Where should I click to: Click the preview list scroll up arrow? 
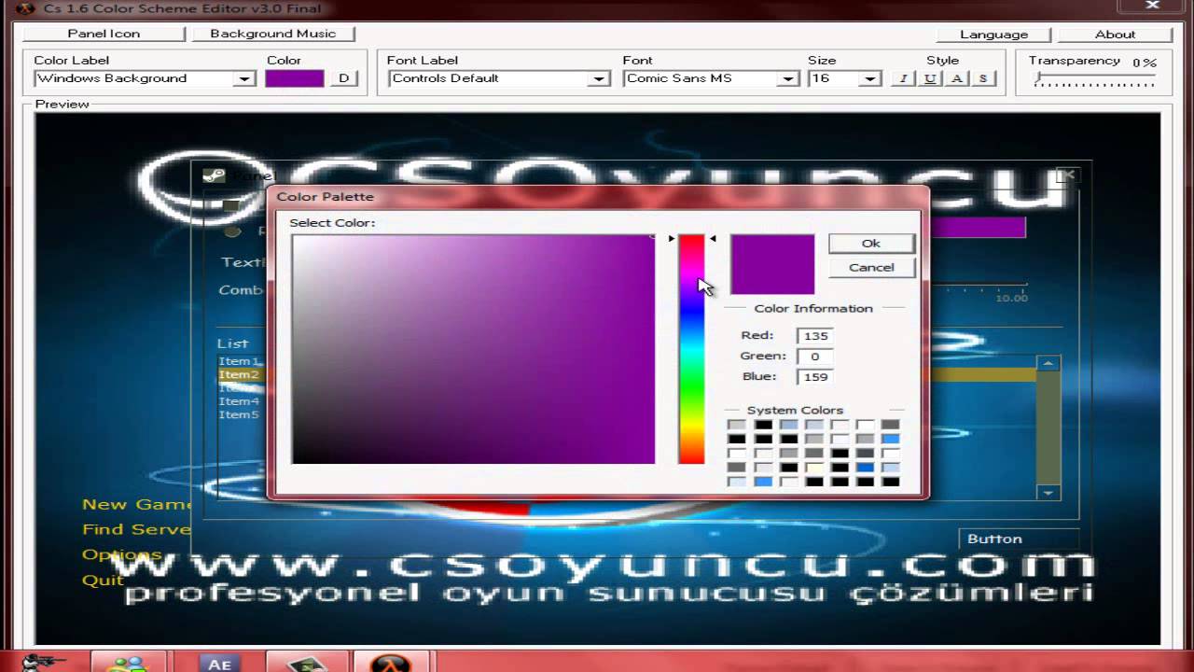[1048, 363]
